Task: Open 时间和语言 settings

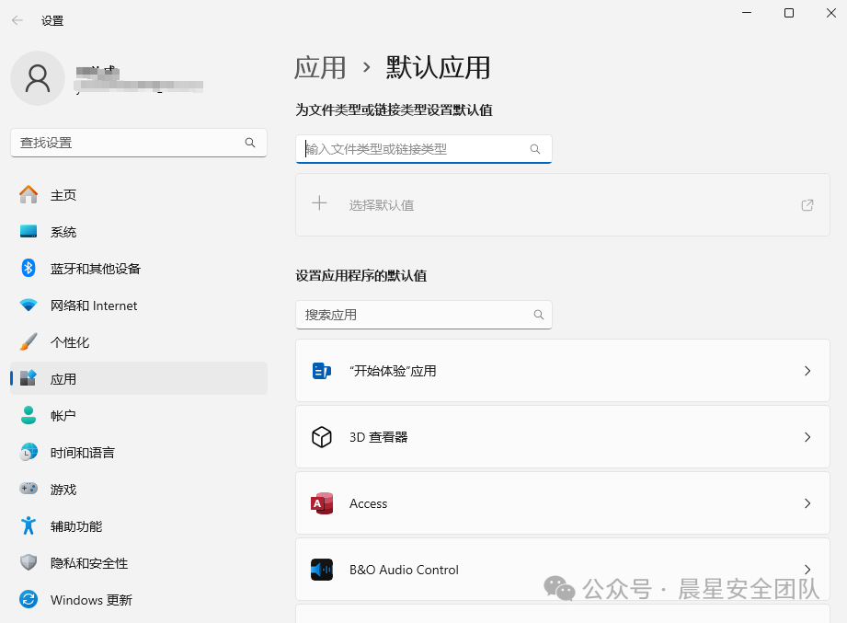Action: click(139, 452)
